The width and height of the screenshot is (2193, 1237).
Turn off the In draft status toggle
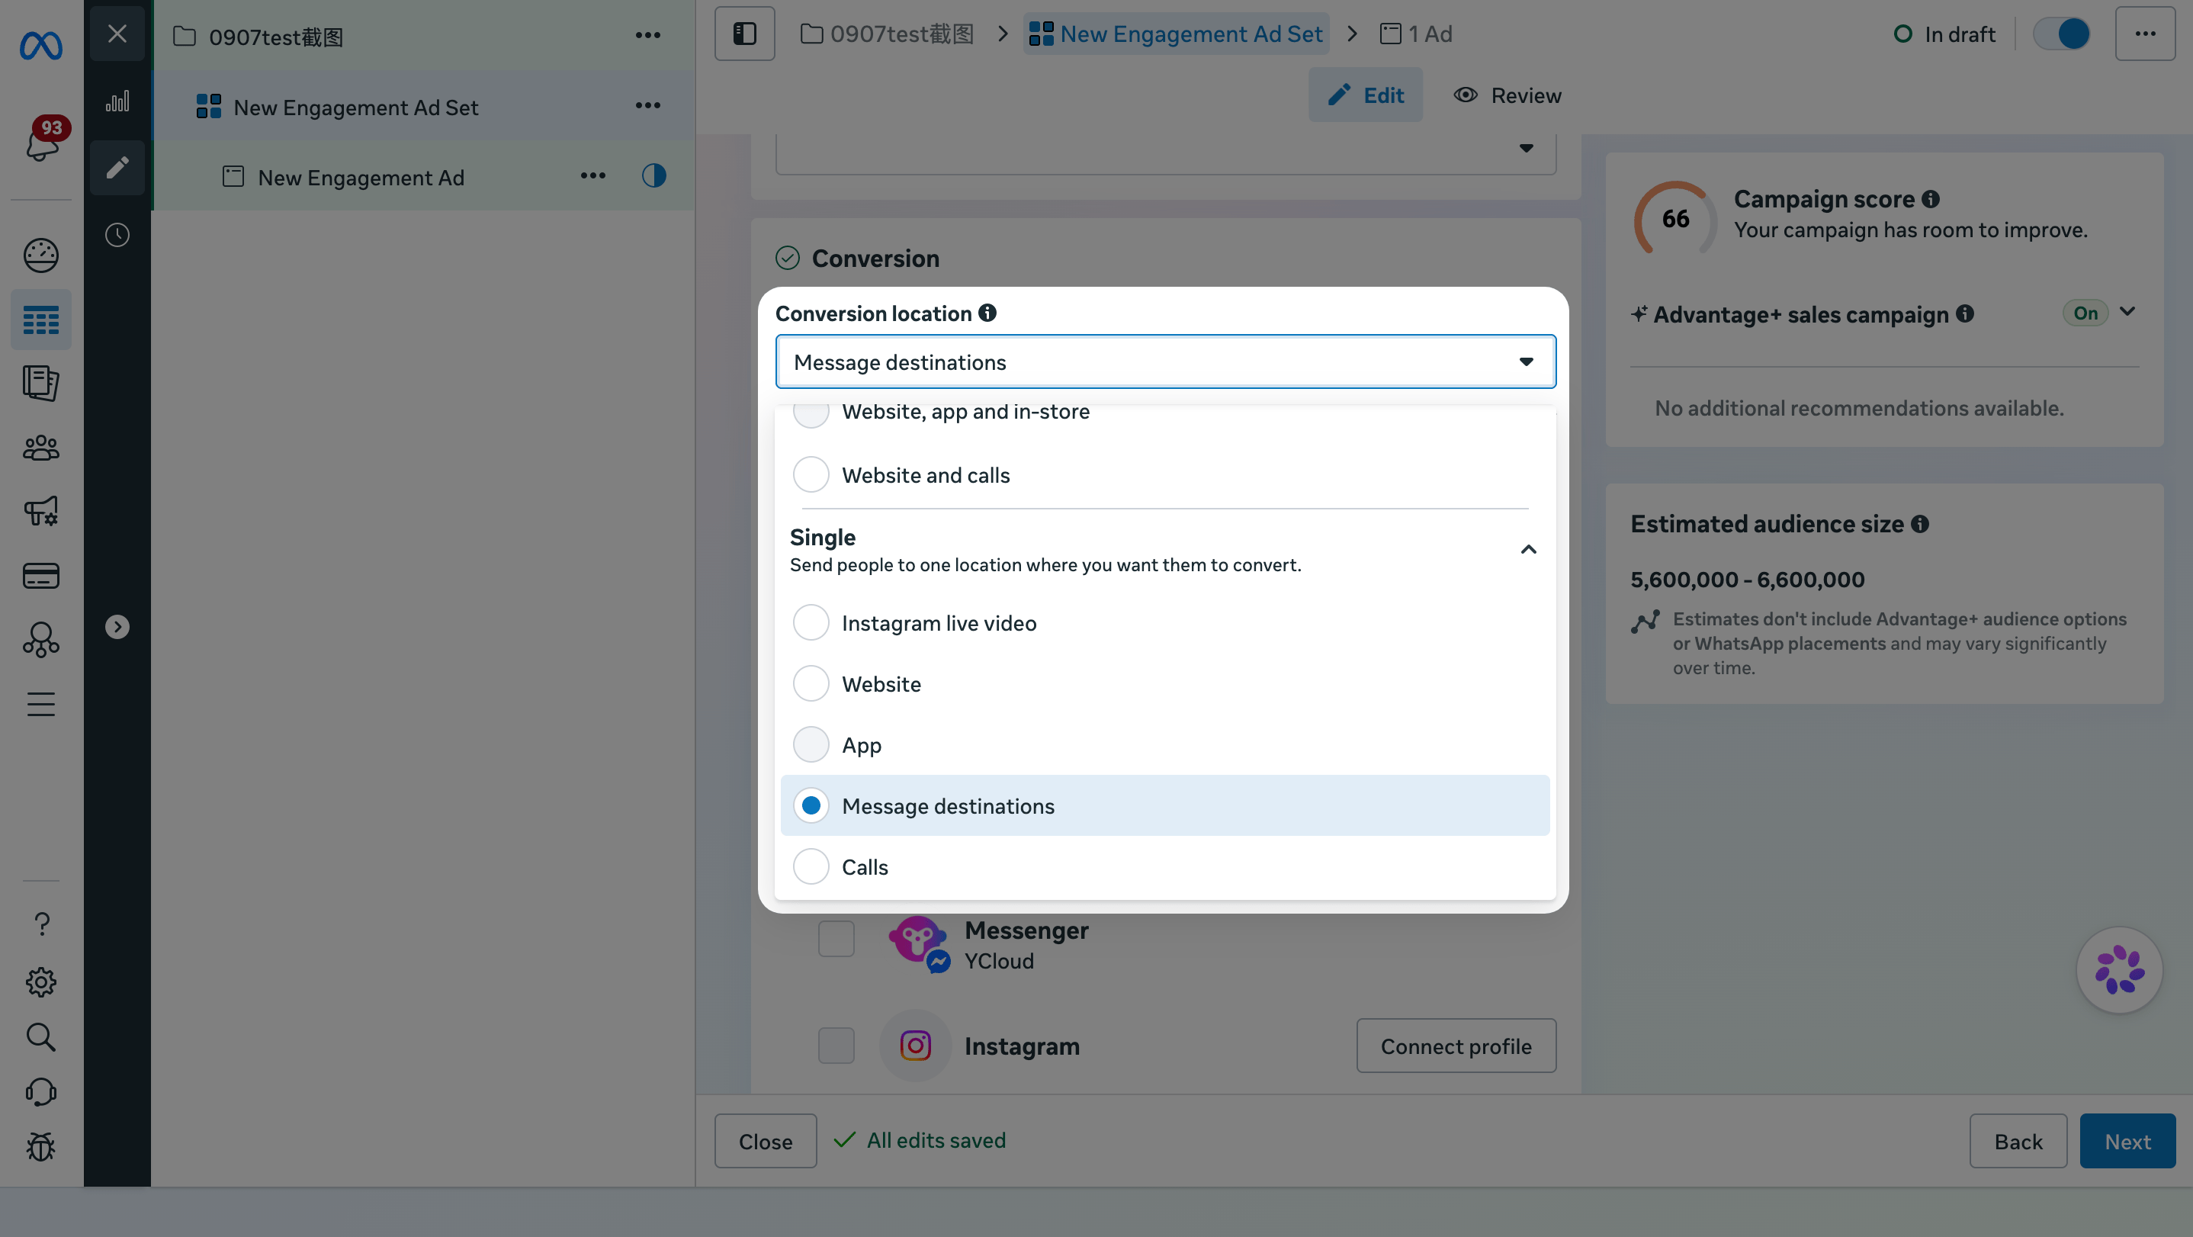2061,34
